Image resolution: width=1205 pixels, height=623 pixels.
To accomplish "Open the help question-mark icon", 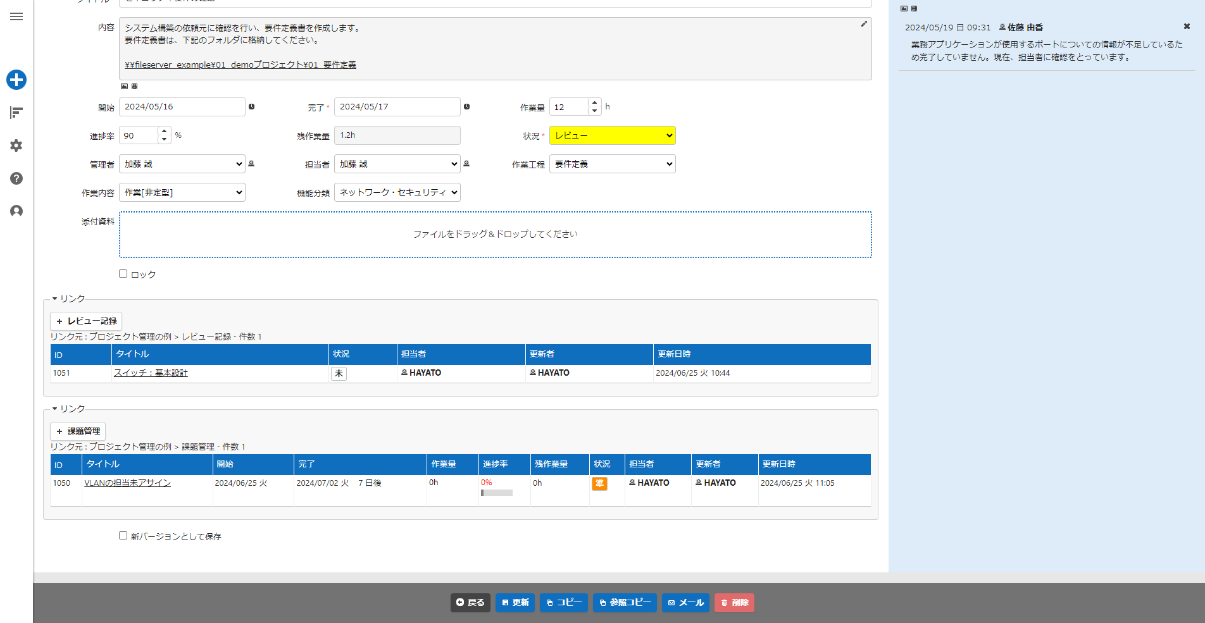I will 16,178.
